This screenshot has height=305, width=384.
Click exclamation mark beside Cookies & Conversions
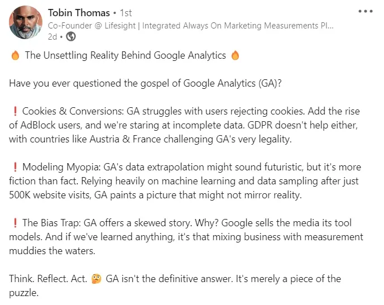(x=15, y=111)
